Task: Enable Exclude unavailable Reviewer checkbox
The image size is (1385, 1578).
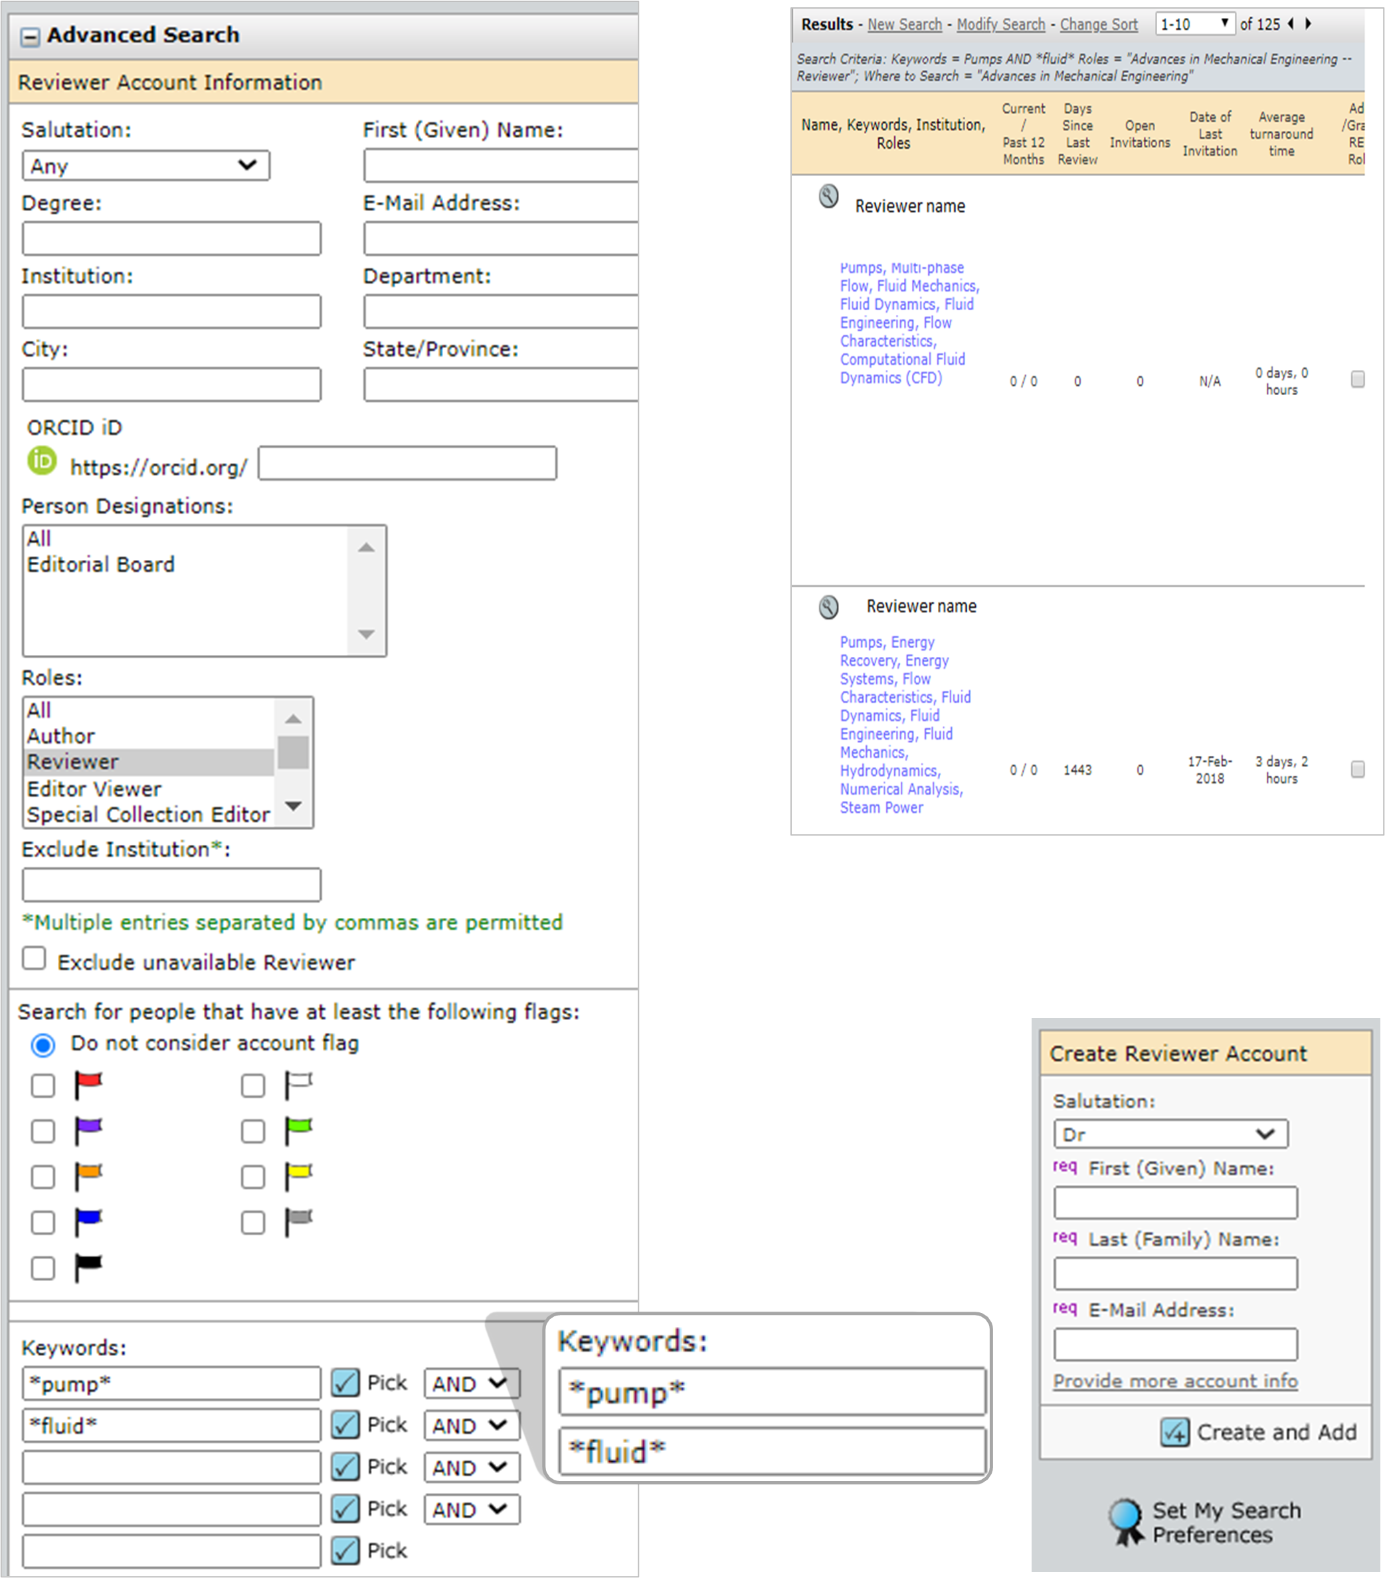Action: coord(34,958)
